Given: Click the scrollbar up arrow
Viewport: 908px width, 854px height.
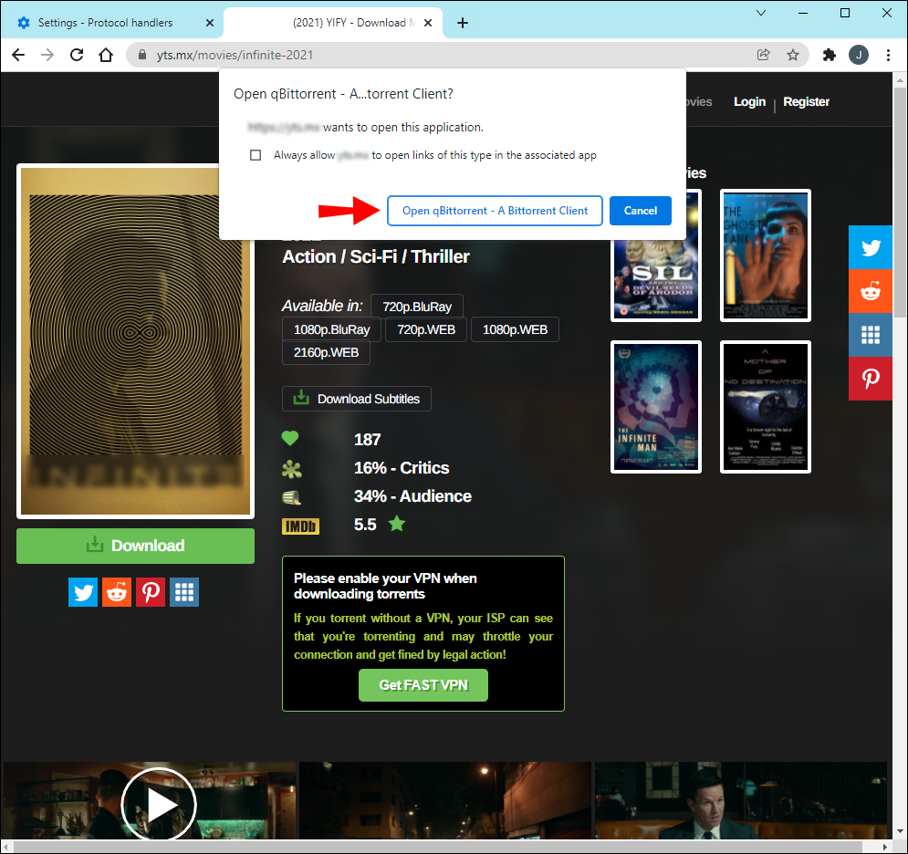Looking at the screenshot, I should [x=899, y=78].
